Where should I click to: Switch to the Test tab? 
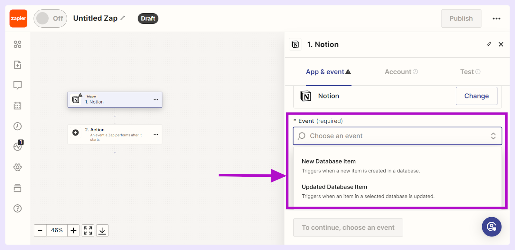coord(470,72)
